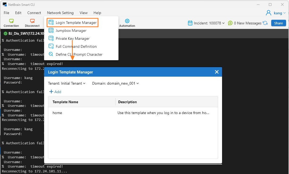Image resolution: width=289 pixels, height=174 pixels.
Task: Click the Incident calendar icon
Action: point(190,23)
